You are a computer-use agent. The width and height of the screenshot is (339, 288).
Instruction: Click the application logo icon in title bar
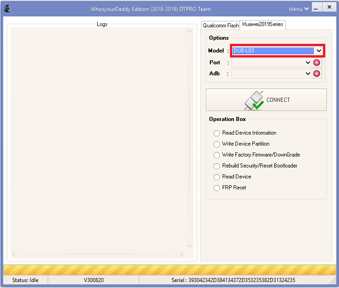[x=8, y=9]
